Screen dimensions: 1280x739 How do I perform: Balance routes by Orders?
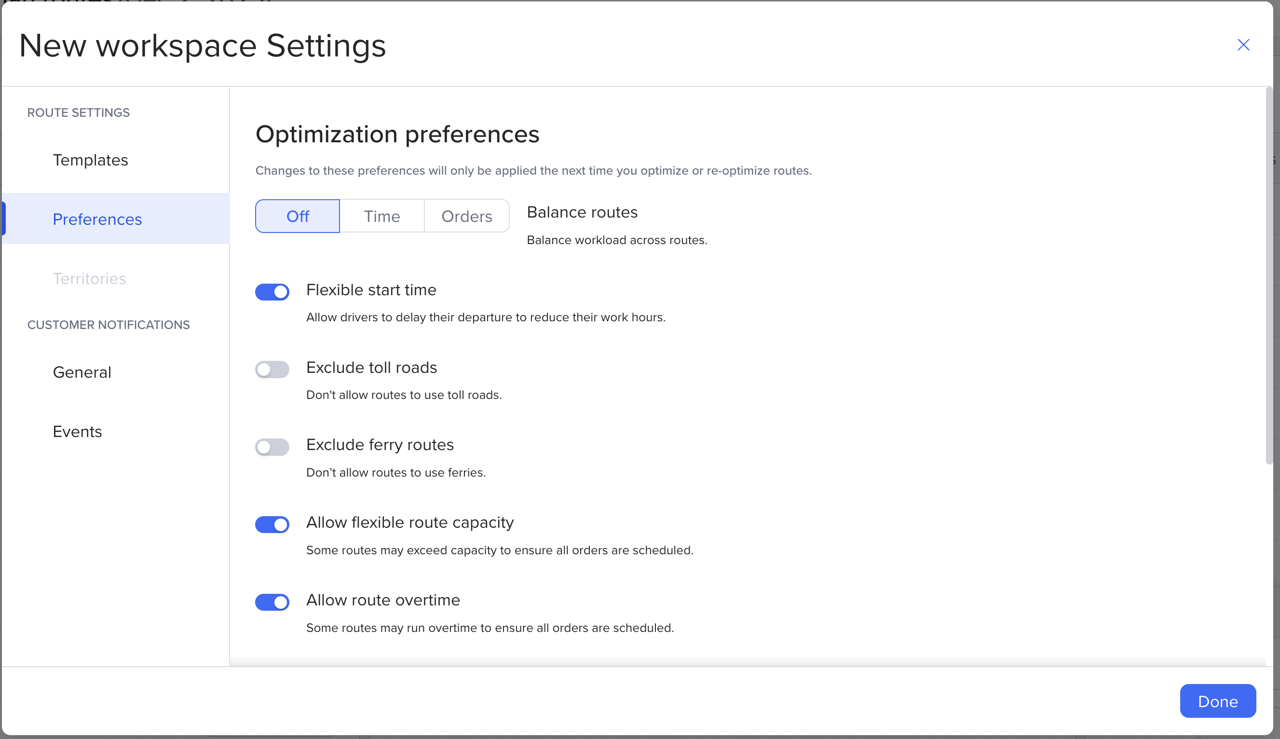tap(466, 216)
